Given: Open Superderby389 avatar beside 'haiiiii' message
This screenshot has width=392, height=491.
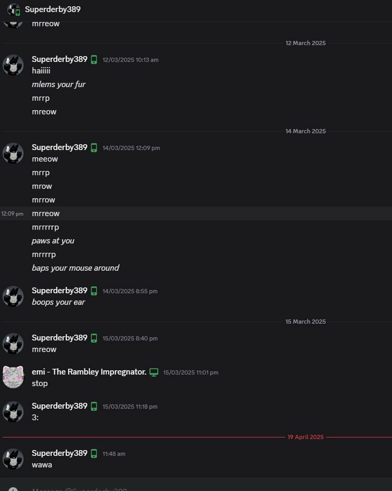Looking at the screenshot, I should 13,65.
